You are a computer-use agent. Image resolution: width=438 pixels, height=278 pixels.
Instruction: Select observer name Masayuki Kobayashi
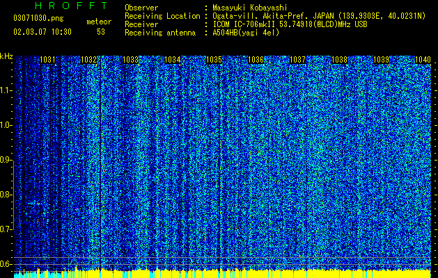[x=250, y=8]
